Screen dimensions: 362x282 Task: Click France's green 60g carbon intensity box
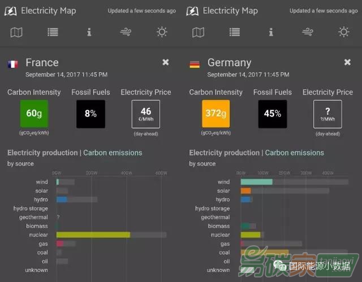[34, 114]
